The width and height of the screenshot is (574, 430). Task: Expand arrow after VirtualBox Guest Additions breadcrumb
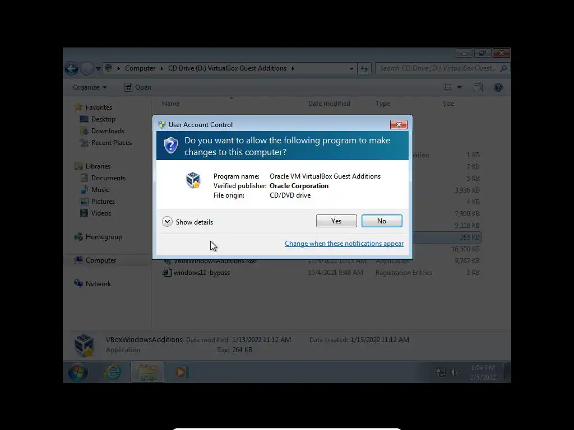[293, 68]
